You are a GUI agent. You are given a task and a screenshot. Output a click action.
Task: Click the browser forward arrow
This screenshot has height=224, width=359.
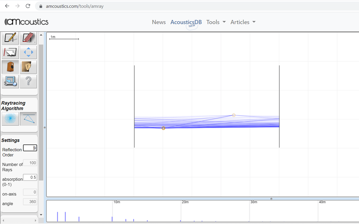tap(17, 6)
